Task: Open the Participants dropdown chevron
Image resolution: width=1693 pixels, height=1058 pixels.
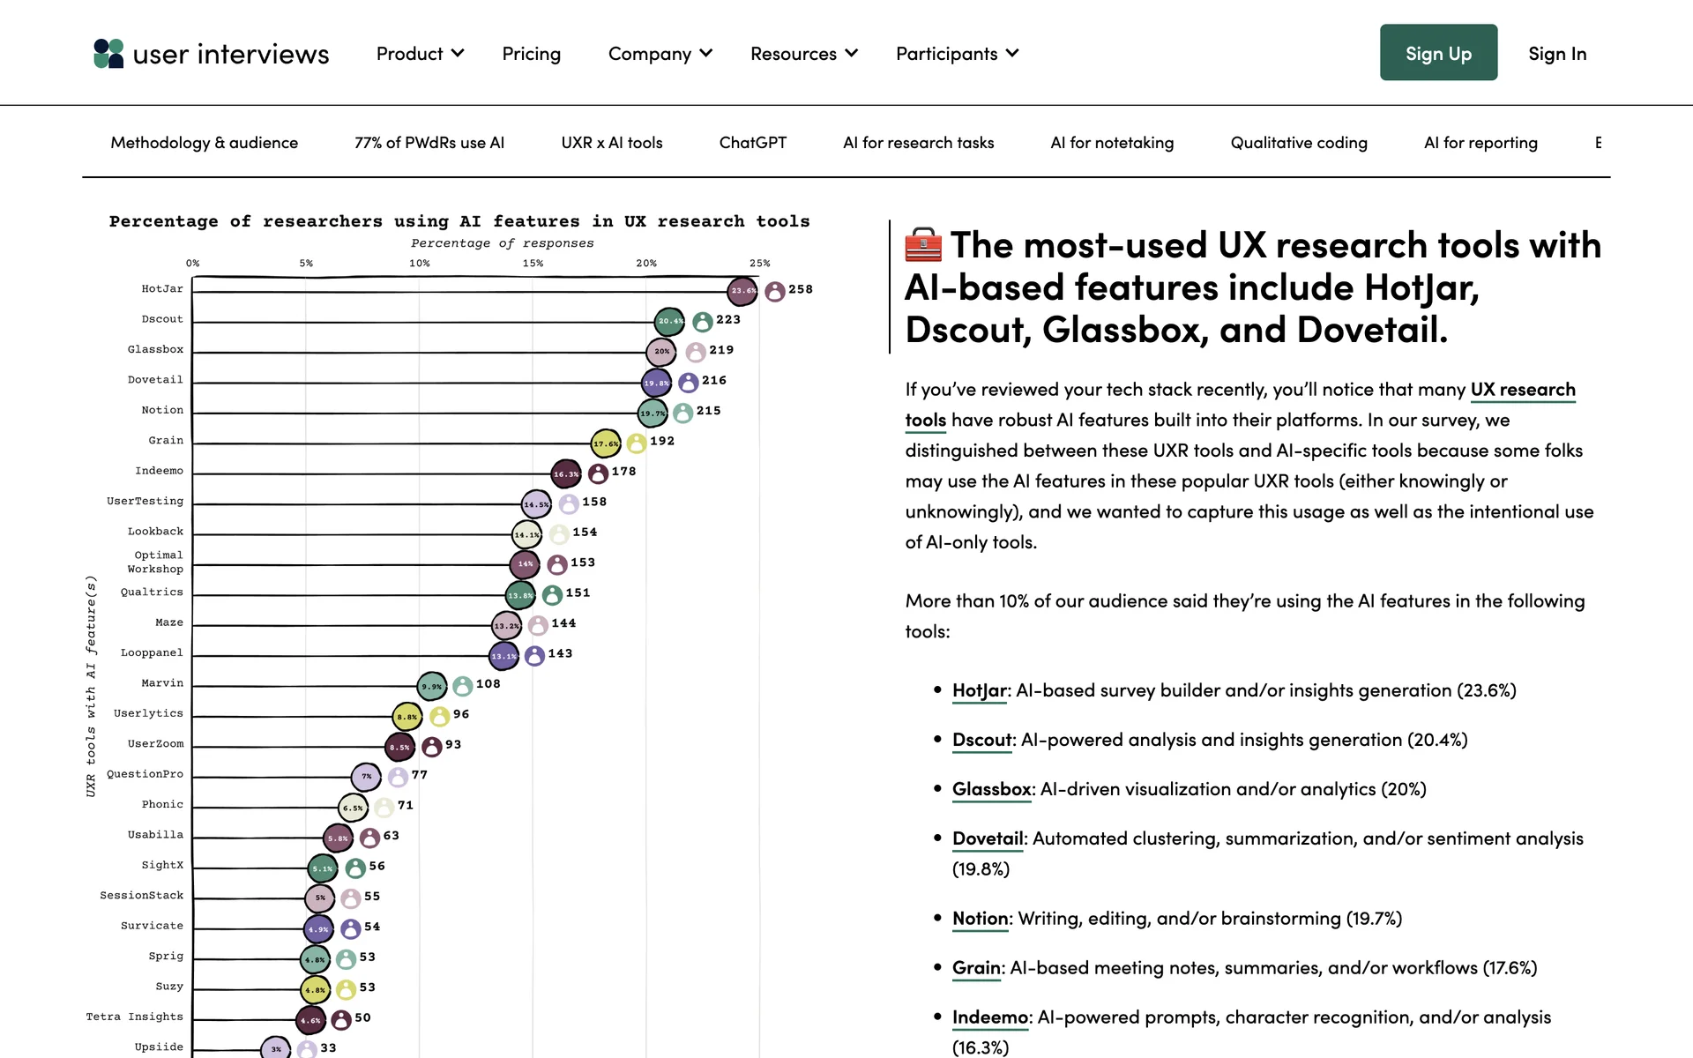Action: click(x=1012, y=54)
